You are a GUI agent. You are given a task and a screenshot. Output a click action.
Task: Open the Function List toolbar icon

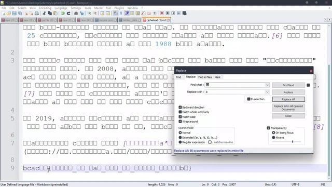point(143,13)
